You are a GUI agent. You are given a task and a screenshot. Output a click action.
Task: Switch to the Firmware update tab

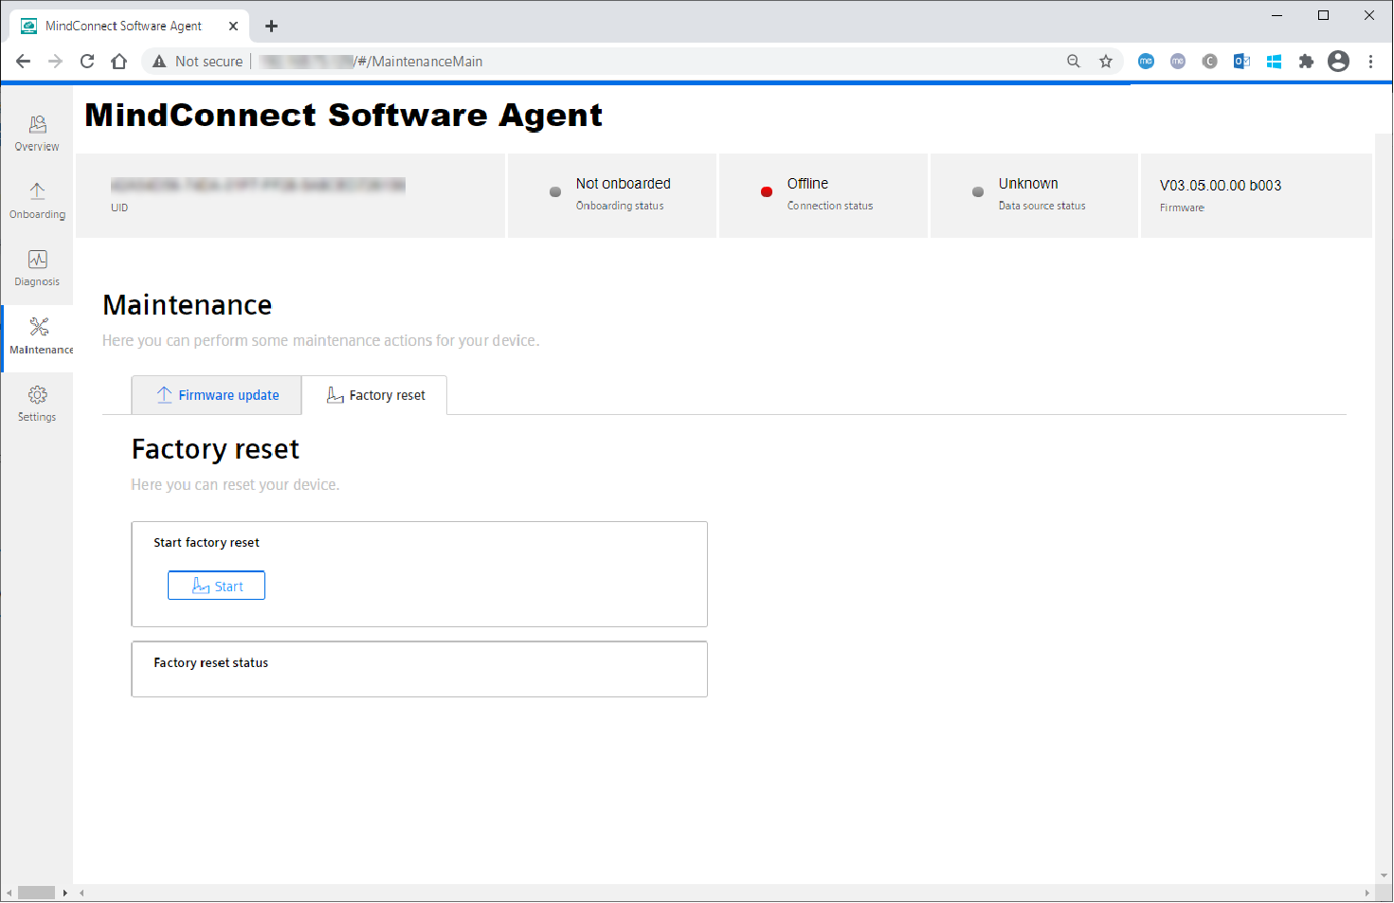click(x=217, y=395)
